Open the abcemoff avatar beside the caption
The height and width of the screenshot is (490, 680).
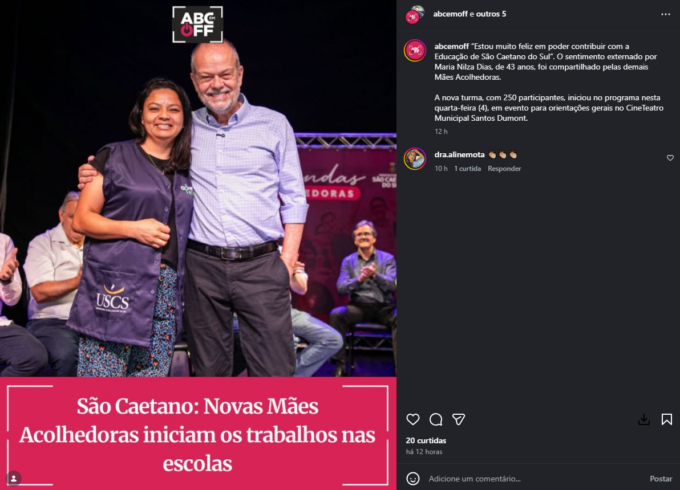(415, 50)
